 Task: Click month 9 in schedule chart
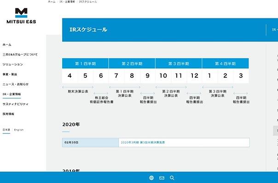pyautogui.click(x=147, y=76)
